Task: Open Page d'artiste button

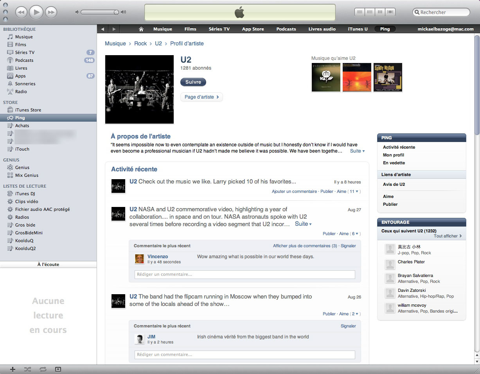Action: point(201,97)
